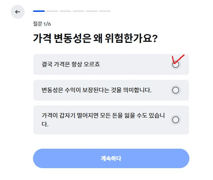
Task: Select radio button for 결국 가격은 항상 오르죠
Action: [176, 64]
